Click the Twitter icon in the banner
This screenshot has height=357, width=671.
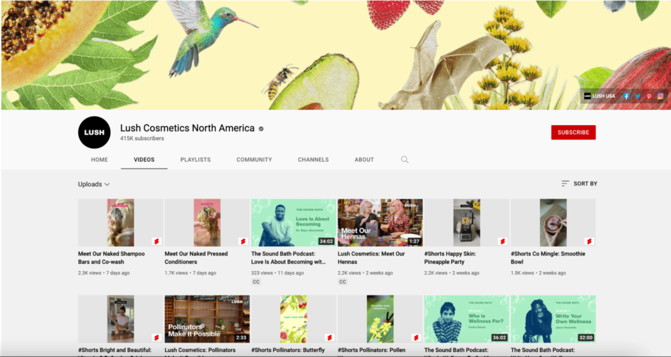click(638, 96)
